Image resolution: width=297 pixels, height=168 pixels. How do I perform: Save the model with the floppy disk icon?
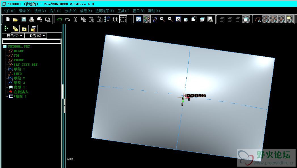click(24, 19)
